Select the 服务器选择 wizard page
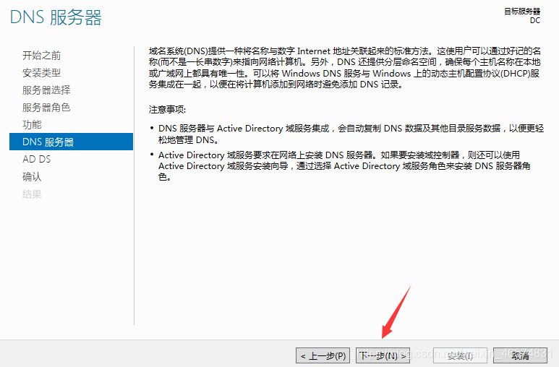Image resolution: width=559 pixels, height=367 pixels. (x=46, y=90)
